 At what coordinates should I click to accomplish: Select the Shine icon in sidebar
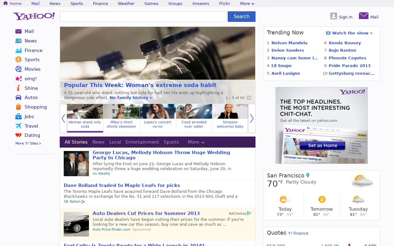18,88
